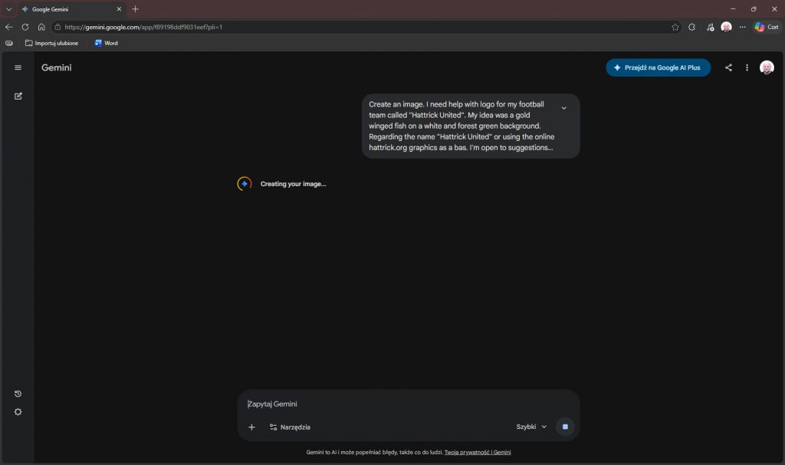Select the Google Gemini browser tab
Viewport: 785px width, 465px height.
tap(69, 9)
